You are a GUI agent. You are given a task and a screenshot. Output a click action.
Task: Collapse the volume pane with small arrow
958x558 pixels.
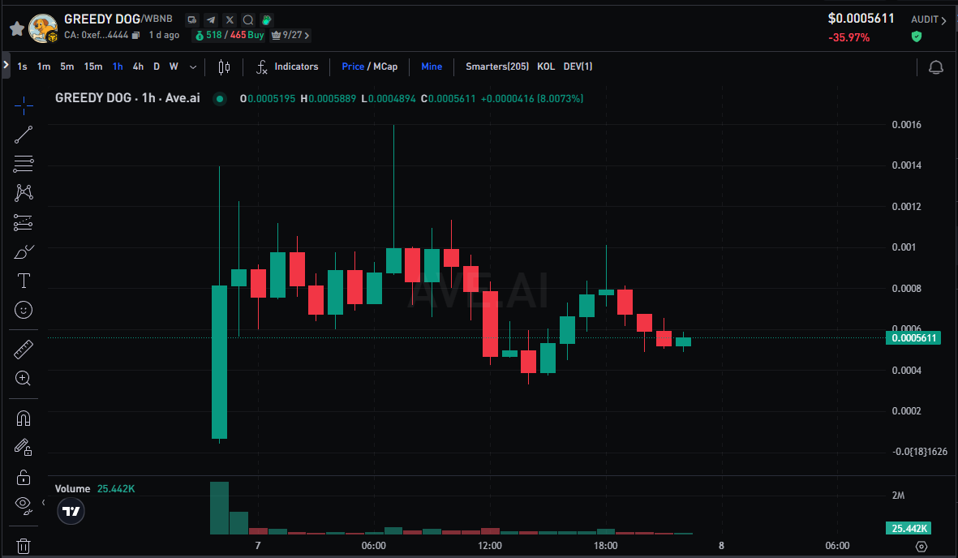[43, 502]
